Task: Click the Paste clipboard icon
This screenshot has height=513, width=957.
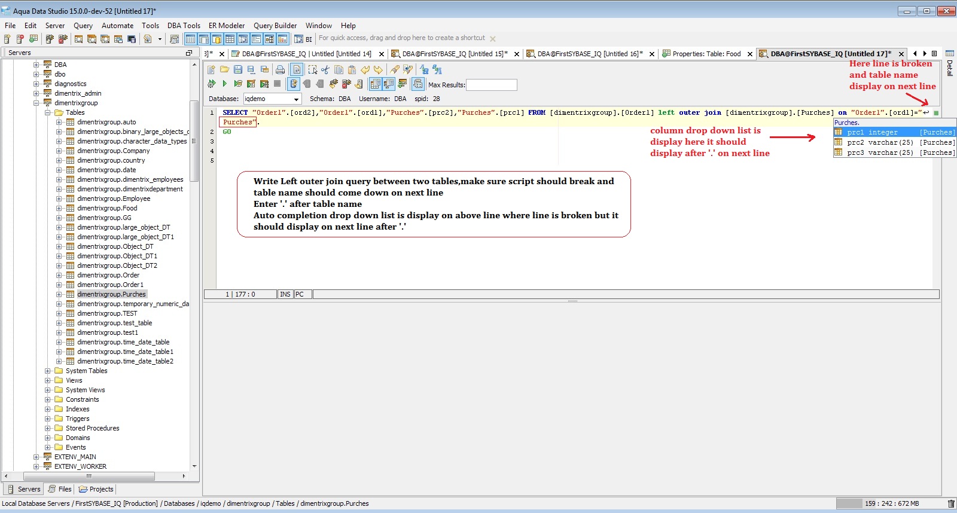Action: click(352, 69)
